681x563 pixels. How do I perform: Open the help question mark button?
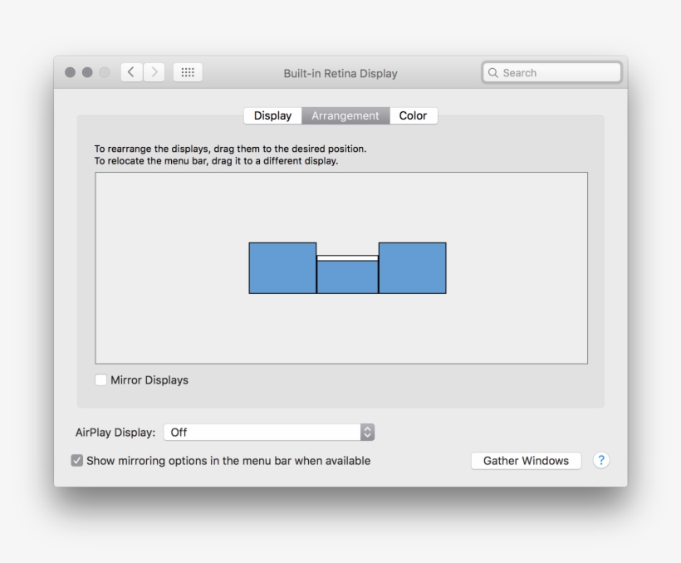tap(600, 460)
